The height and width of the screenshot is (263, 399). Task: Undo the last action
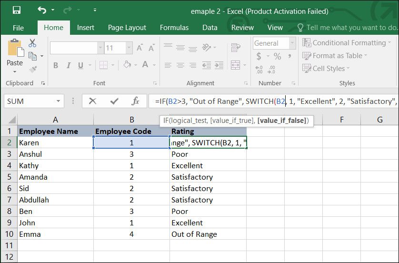pos(42,10)
